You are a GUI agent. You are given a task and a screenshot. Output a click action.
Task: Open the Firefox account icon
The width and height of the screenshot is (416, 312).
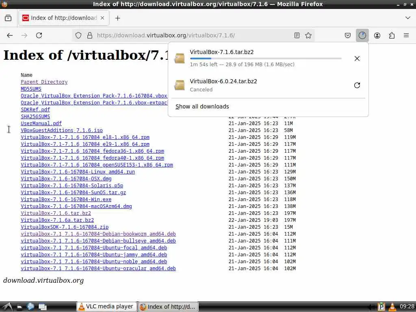pos(377,35)
